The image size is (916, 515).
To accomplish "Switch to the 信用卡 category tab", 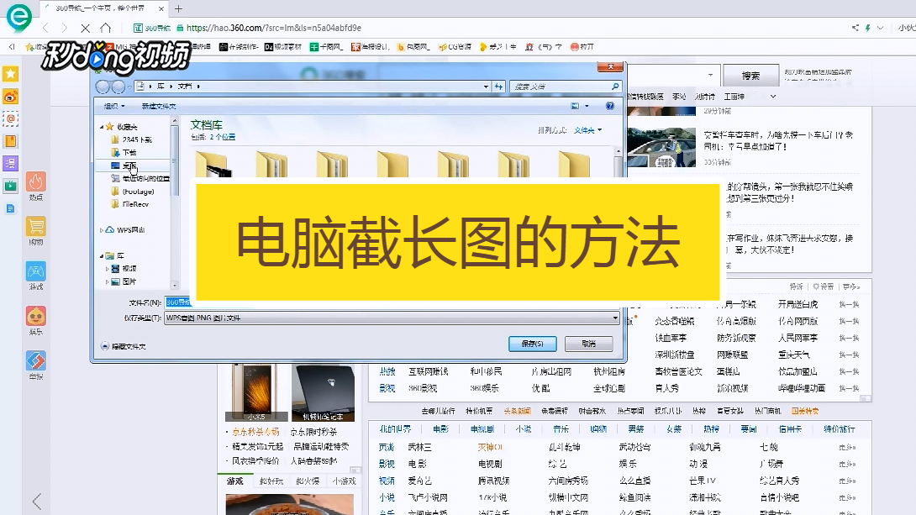I will (790, 429).
